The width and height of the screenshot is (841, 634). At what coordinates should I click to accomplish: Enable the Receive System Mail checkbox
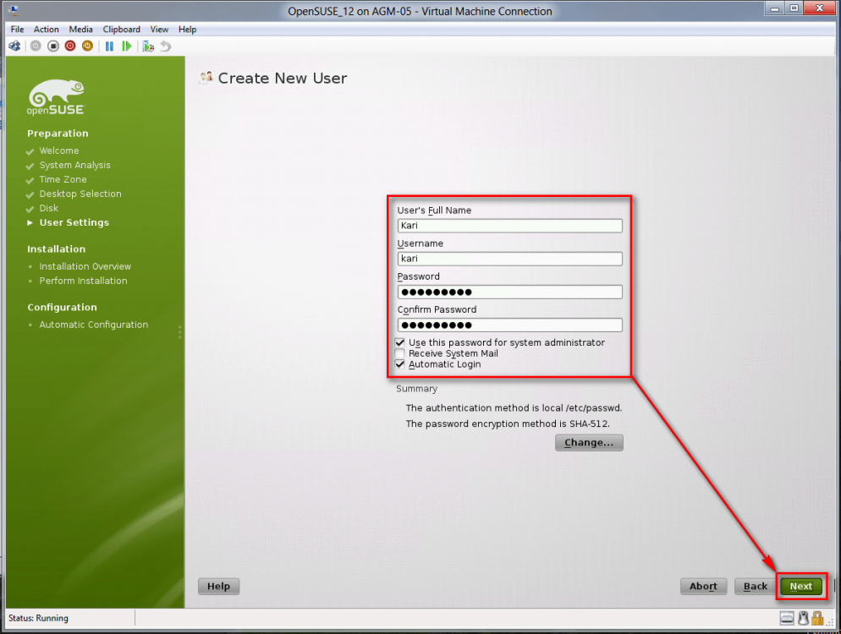click(400, 353)
